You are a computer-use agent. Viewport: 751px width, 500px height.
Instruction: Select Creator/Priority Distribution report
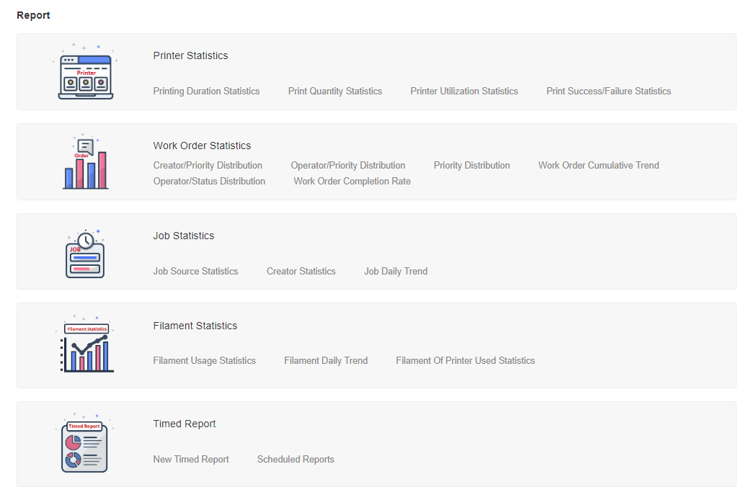[208, 166]
